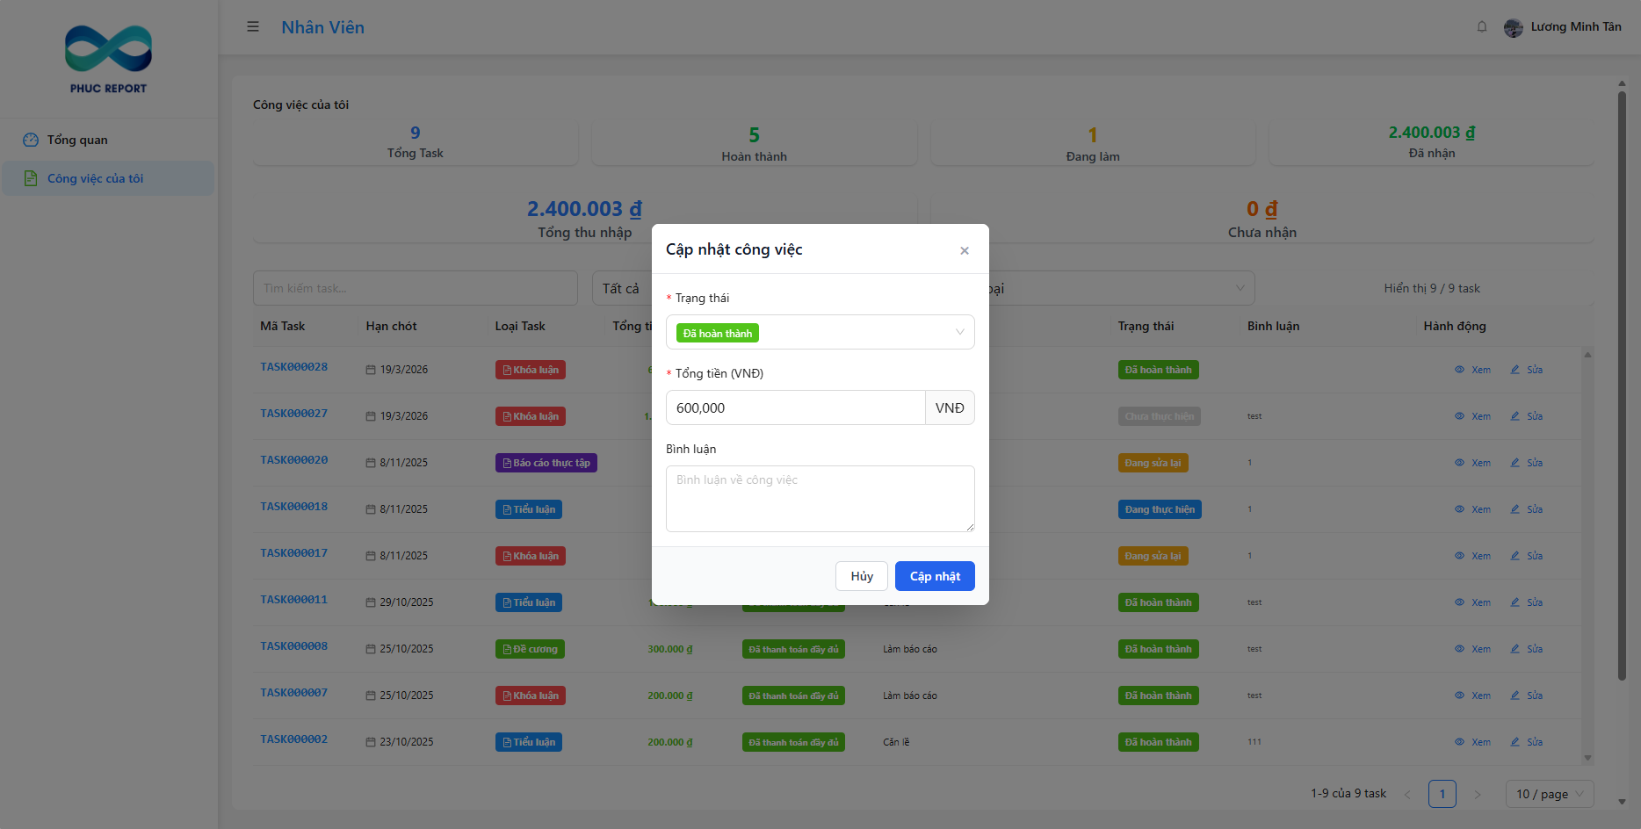Click the 19/3/2026 deadline of TASK000028
The image size is (1641, 829).
click(397, 370)
